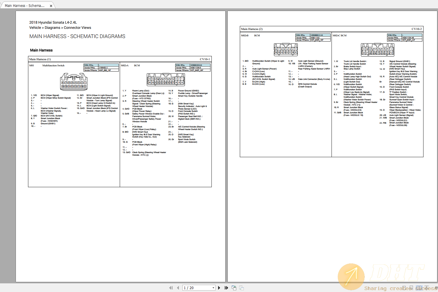Go to the first page
This screenshot has width=438, height=292.
click(171, 288)
